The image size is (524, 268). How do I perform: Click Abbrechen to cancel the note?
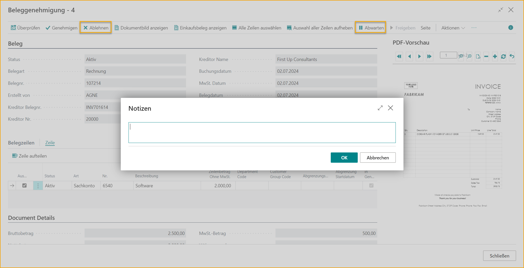[378, 158]
